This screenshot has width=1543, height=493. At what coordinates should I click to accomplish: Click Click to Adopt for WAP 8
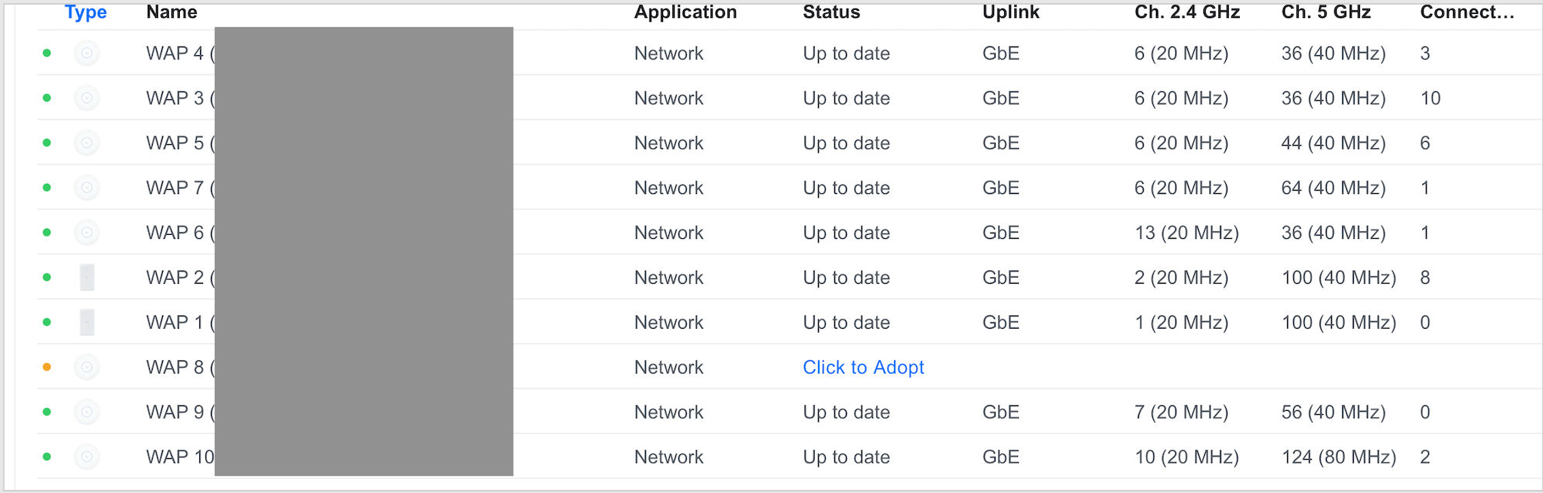click(863, 367)
